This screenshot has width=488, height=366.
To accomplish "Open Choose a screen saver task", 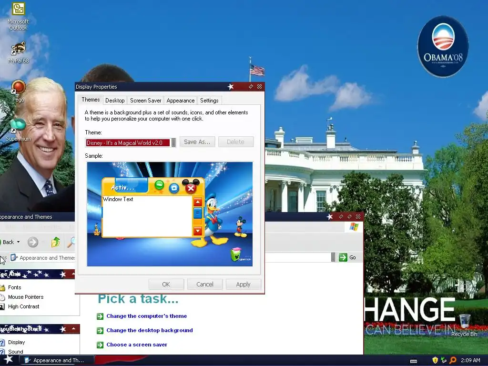I will click(x=137, y=345).
